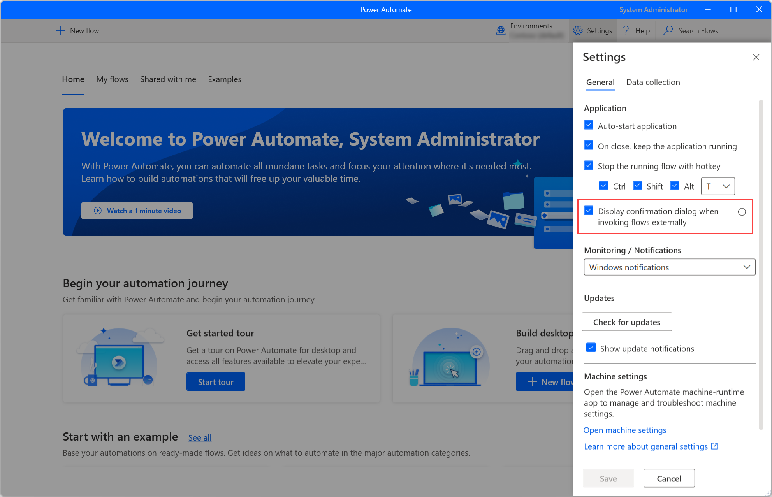Click Open machine settings link icon

tap(624, 430)
